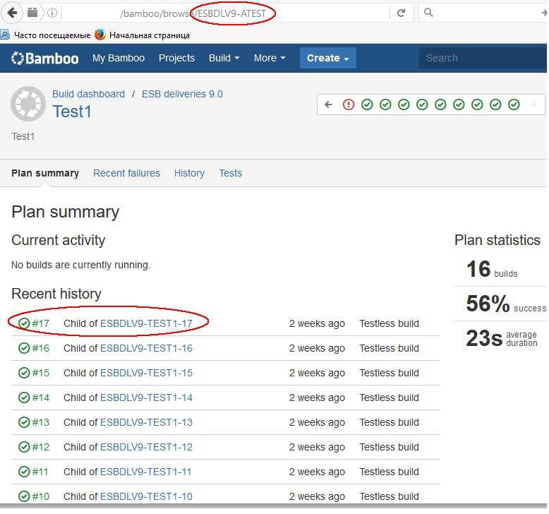
Task: Open parent build ESBDLV9-TEST1-11 link
Action: point(145,472)
